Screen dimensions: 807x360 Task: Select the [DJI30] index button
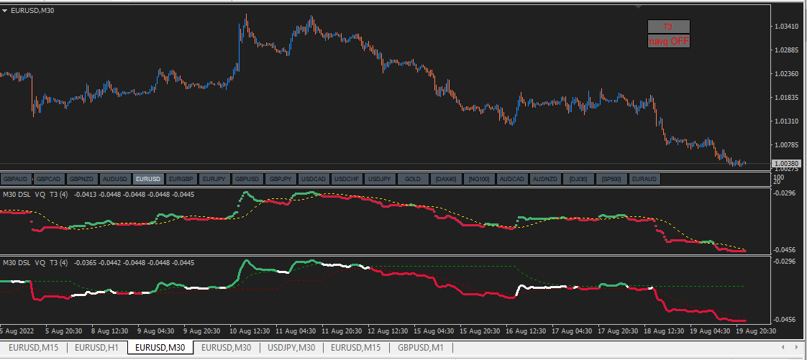tap(578, 179)
